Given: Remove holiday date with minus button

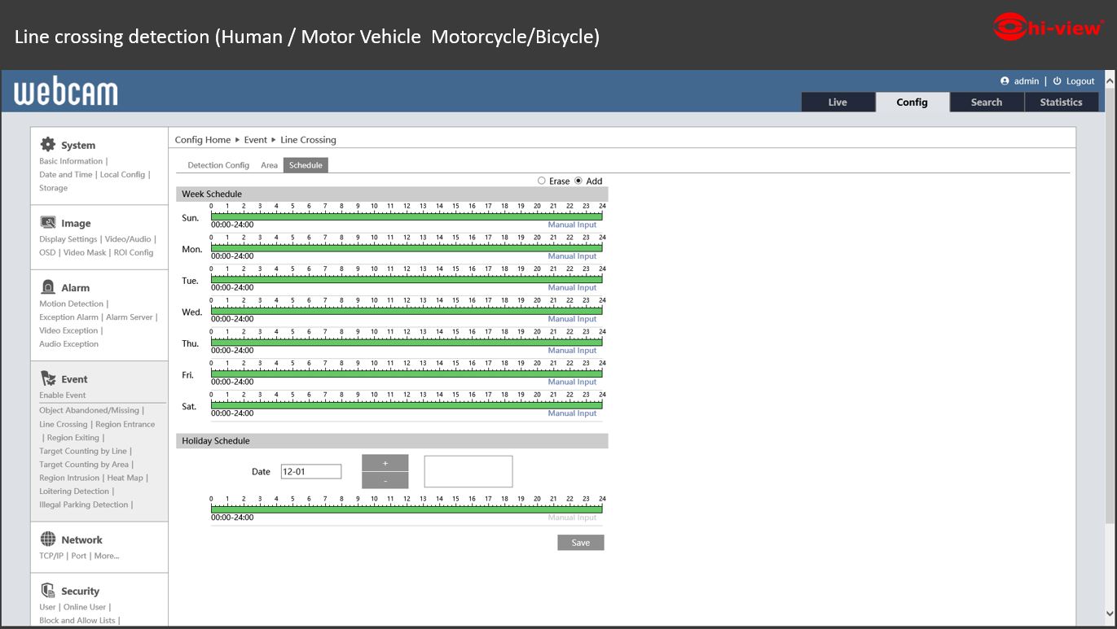Looking at the screenshot, I should point(385,480).
